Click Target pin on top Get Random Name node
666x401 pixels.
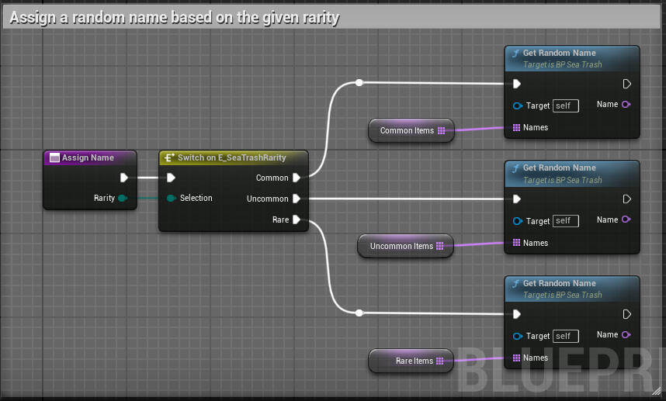(517, 106)
